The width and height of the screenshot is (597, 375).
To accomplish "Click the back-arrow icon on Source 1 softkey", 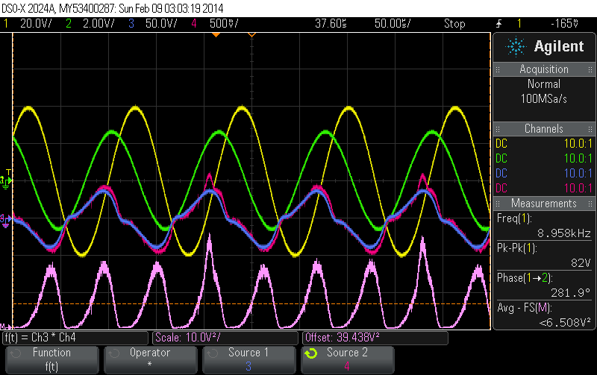I will point(213,353).
